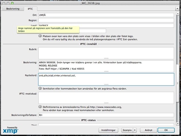
Task: Switch to the Beskrivning tab
Action: tap(13, 9)
